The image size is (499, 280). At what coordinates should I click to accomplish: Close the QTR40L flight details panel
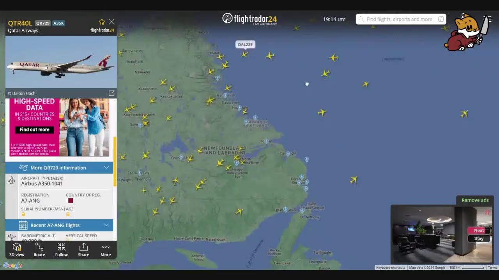click(111, 22)
